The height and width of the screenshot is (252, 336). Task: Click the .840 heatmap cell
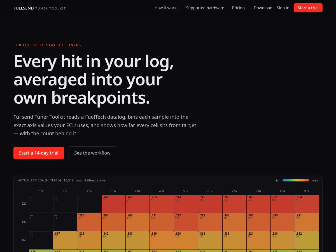(x=138, y=240)
